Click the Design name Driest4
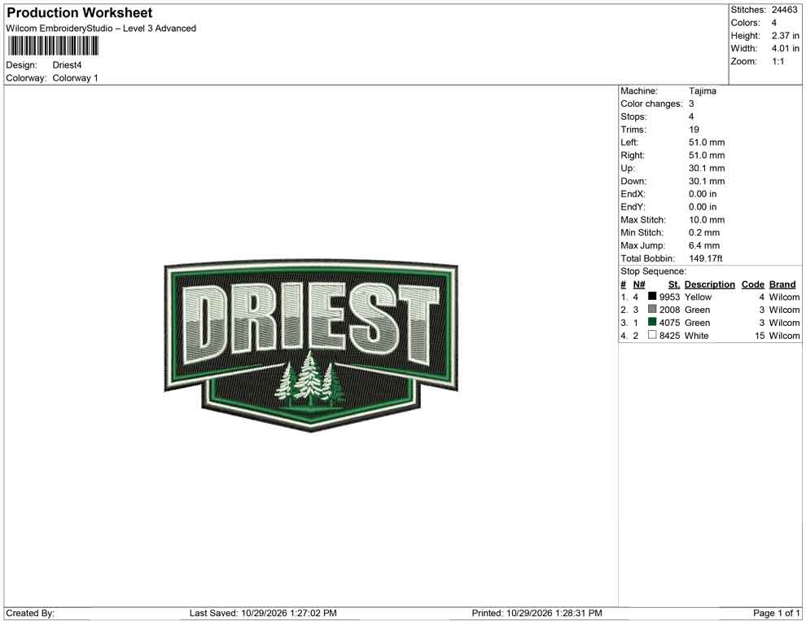This screenshot has height=621, width=806. pyautogui.click(x=67, y=65)
